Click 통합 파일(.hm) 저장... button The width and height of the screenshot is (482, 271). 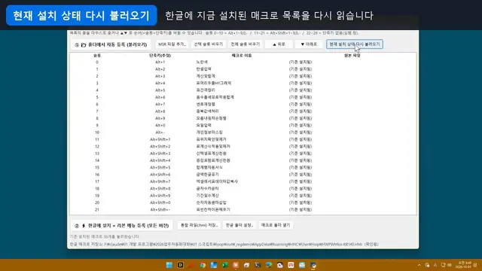click(x=199, y=225)
